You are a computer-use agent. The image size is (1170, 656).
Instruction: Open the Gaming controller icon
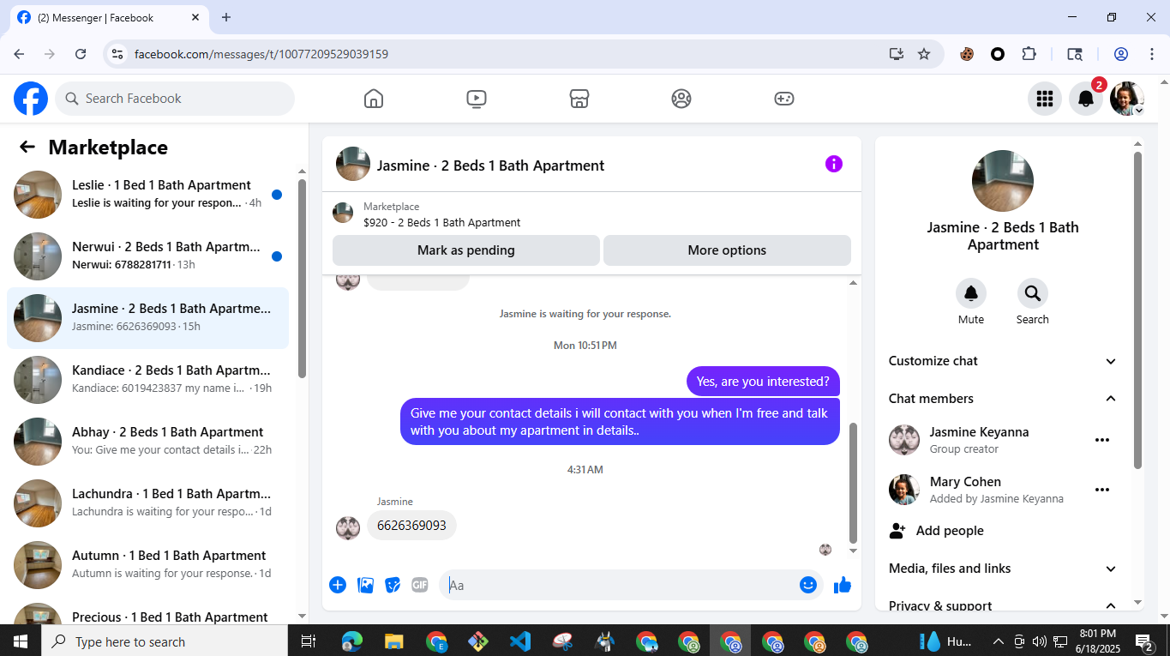tap(784, 99)
